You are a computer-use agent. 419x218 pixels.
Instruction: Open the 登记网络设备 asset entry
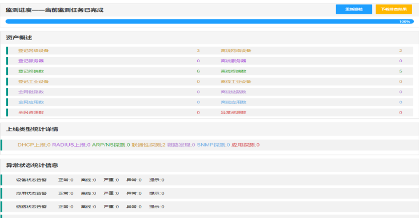[x=33, y=51]
